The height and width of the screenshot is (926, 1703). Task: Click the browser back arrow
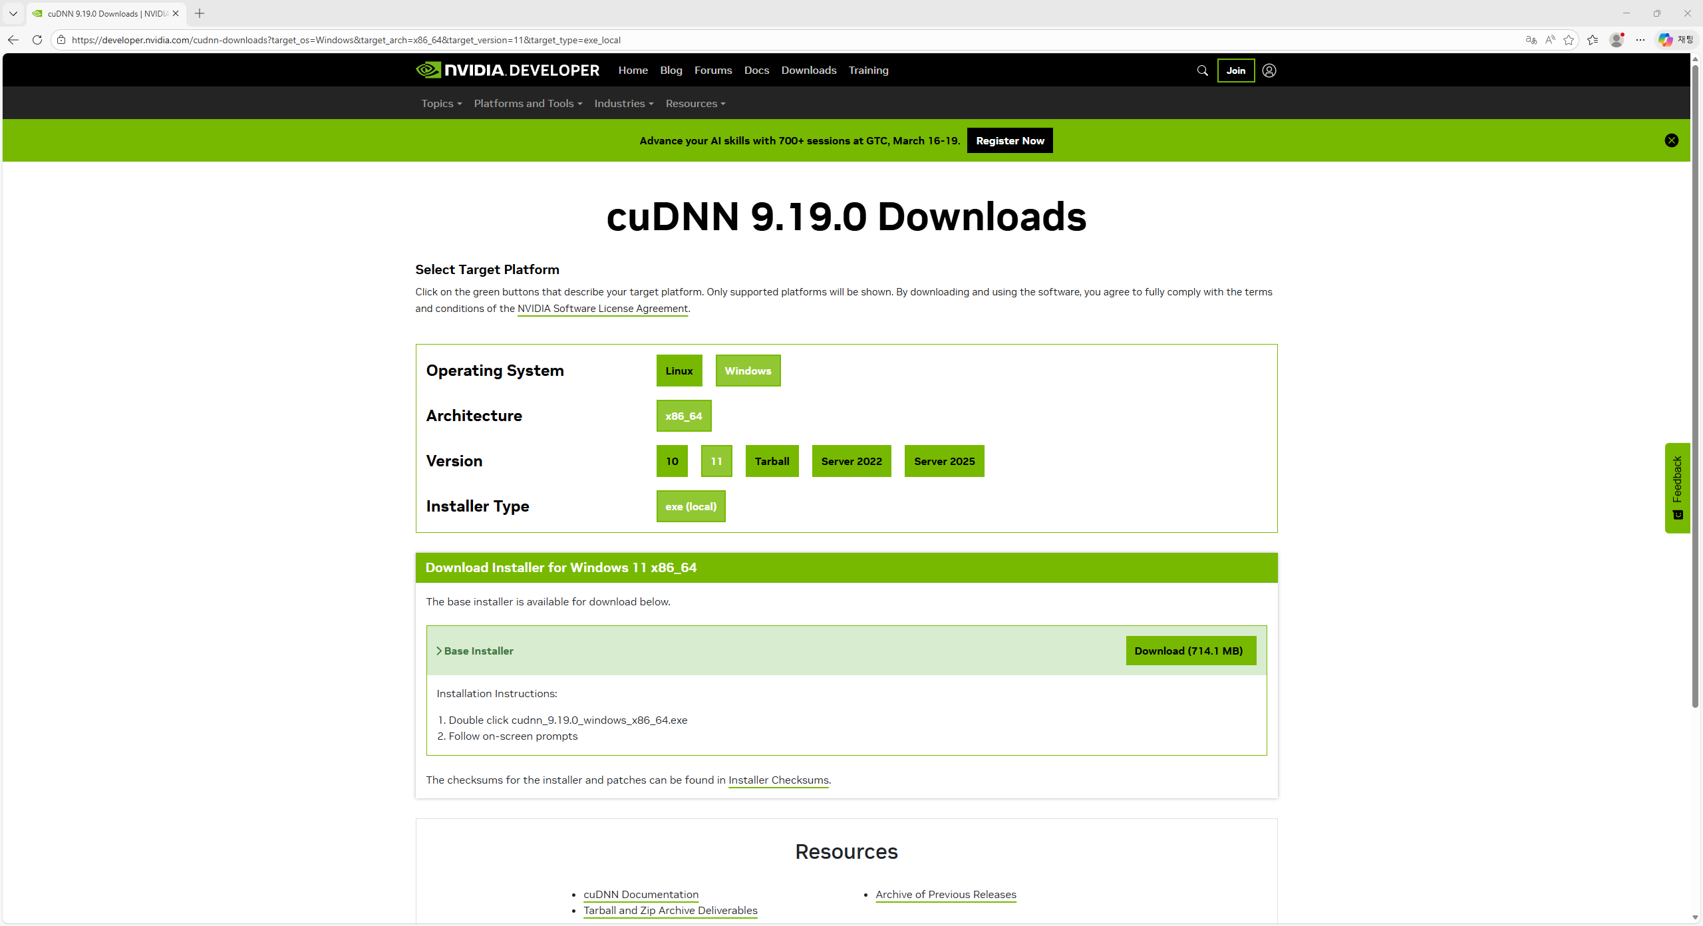click(x=13, y=40)
